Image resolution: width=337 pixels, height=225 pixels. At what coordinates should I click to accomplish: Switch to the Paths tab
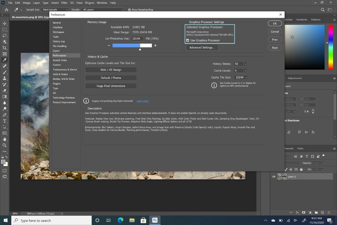click(300, 148)
